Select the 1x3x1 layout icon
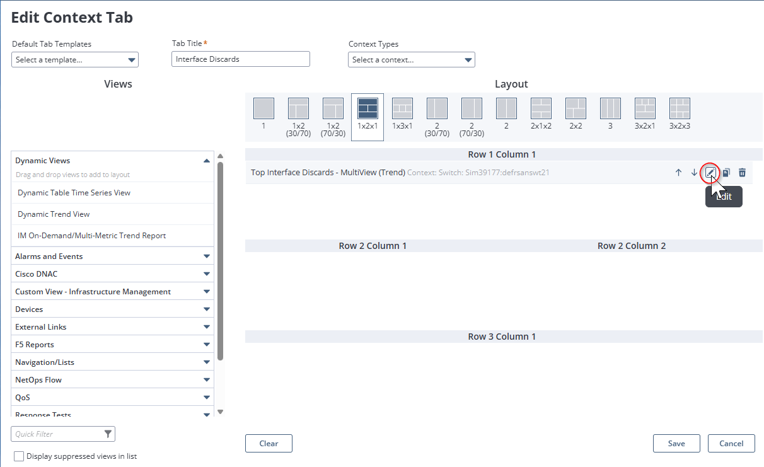Screen dimensions: 764x467 click(x=402, y=108)
